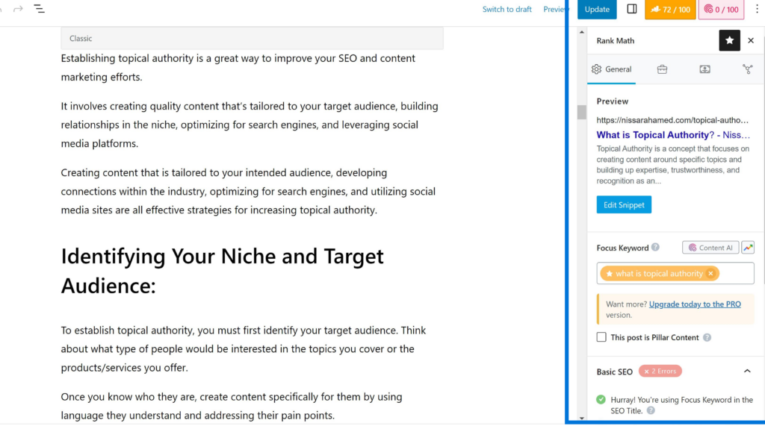Click the snippet preview URL text
This screenshot has width=765, height=426.
[x=672, y=120]
